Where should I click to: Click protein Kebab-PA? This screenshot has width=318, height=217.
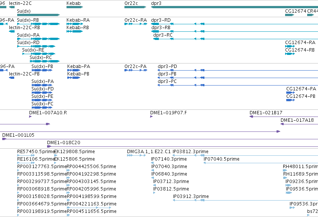74,70
